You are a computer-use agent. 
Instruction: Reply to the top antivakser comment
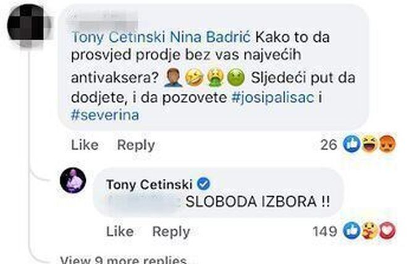click(x=136, y=145)
